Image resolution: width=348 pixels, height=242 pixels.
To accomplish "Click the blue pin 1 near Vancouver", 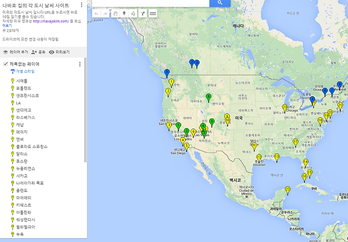I will [x=167, y=73].
